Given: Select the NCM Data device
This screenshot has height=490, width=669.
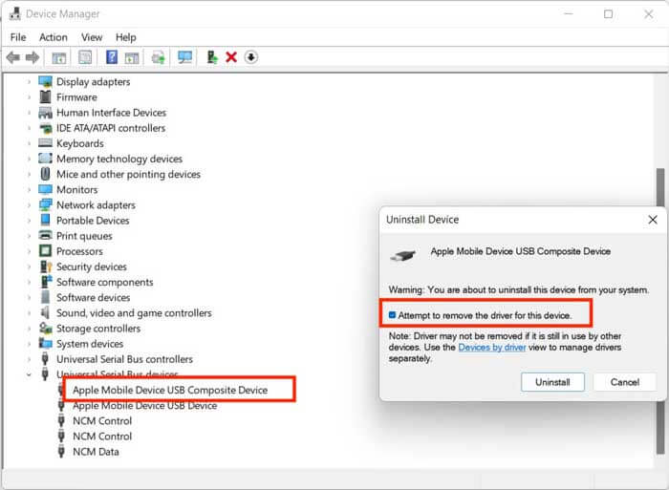Looking at the screenshot, I should [x=96, y=452].
